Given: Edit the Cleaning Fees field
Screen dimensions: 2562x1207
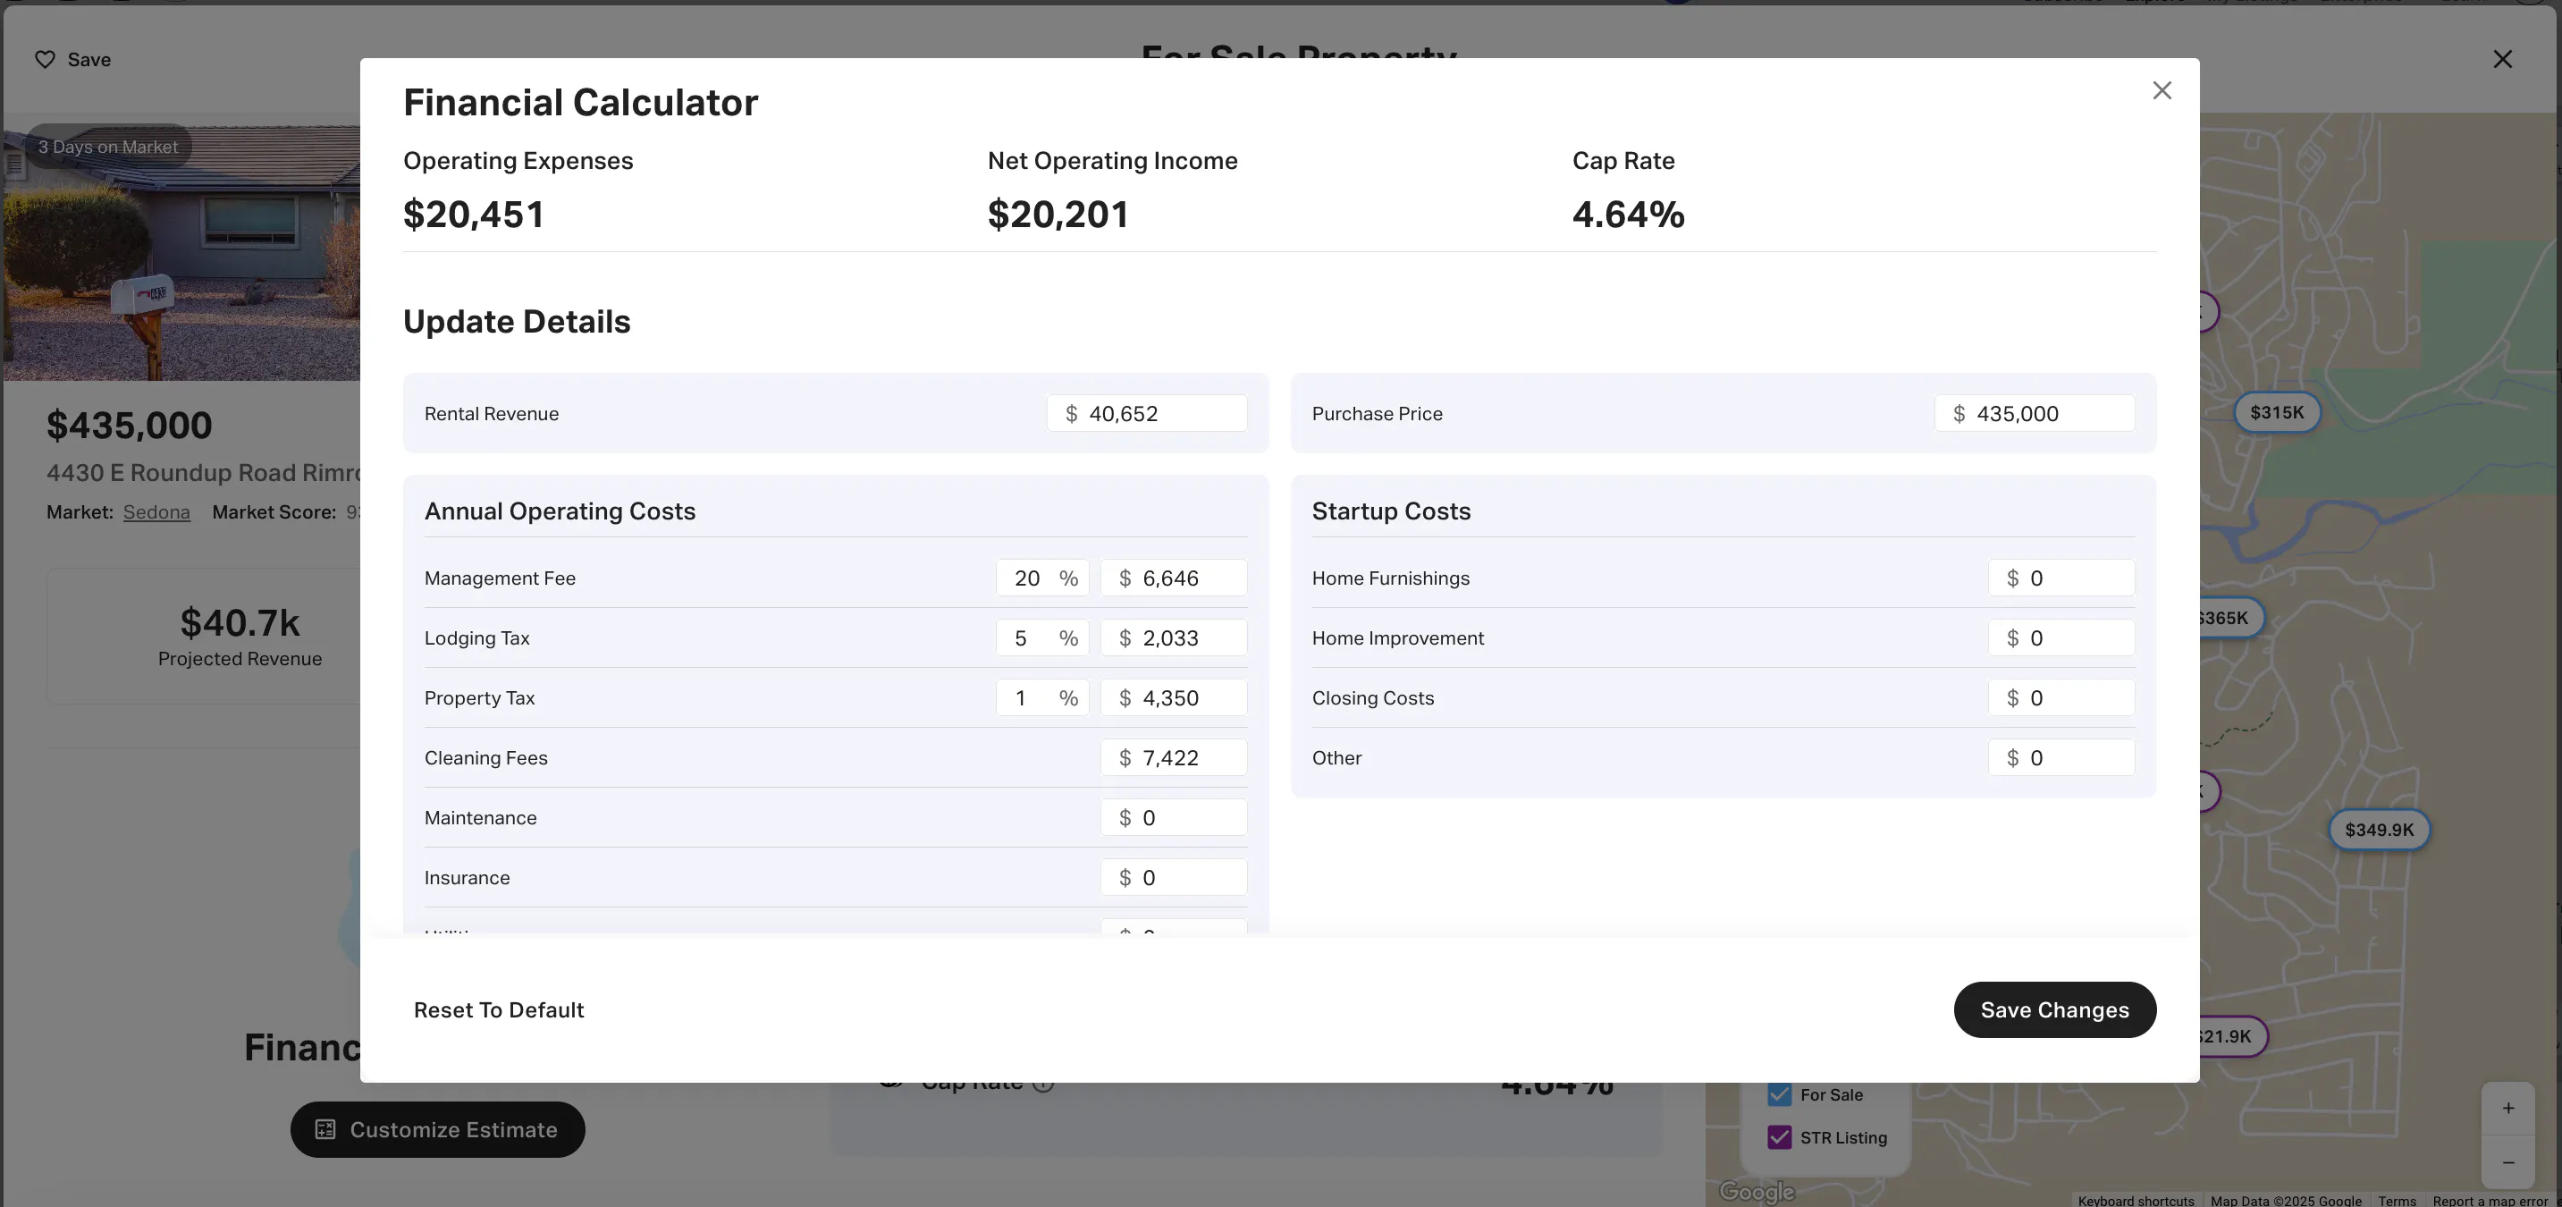Looking at the screenshot, I should tap(1174, 757).
